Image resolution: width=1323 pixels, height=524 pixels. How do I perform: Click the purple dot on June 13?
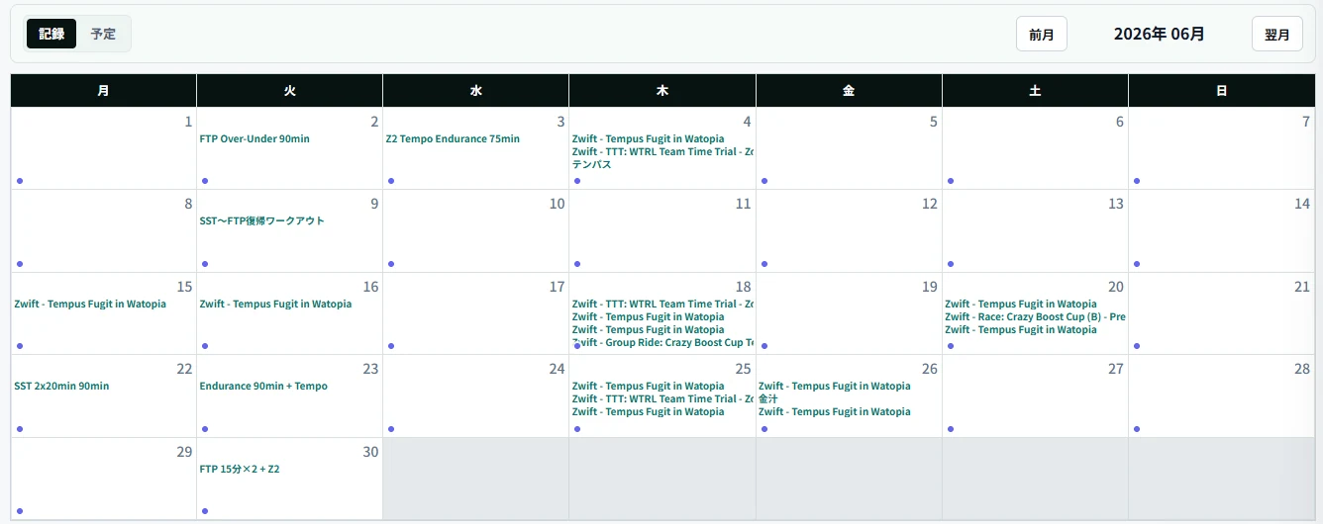click(x=951, y=264)
